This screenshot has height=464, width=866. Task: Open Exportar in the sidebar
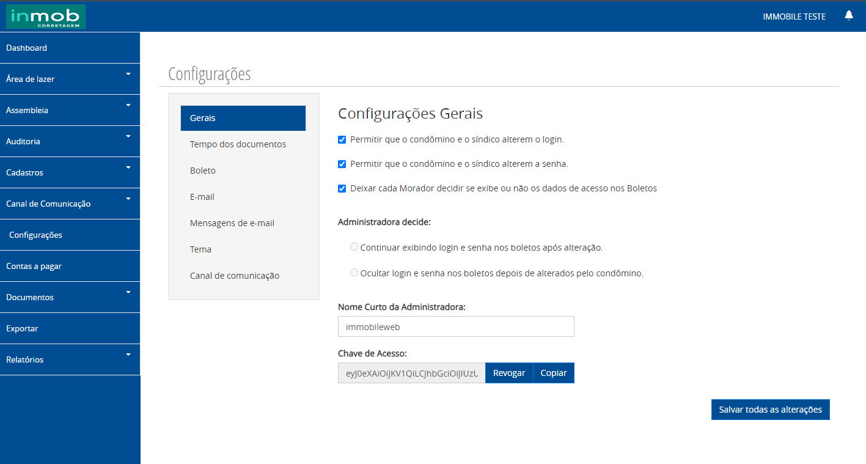click(x=70, y=328)
